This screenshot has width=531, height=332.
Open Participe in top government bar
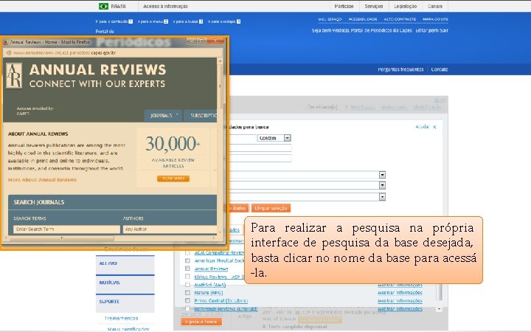click(344, 6)
